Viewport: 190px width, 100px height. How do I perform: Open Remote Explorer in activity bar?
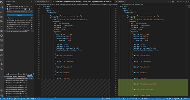[1, 21]
